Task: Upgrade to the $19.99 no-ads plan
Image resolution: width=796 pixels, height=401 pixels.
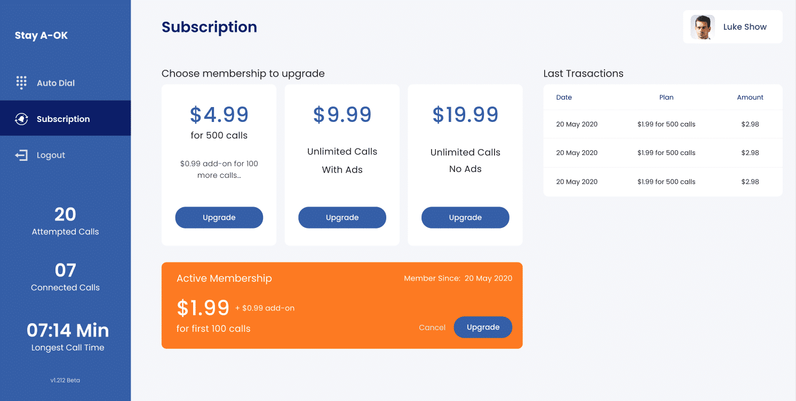Action: 465,217
